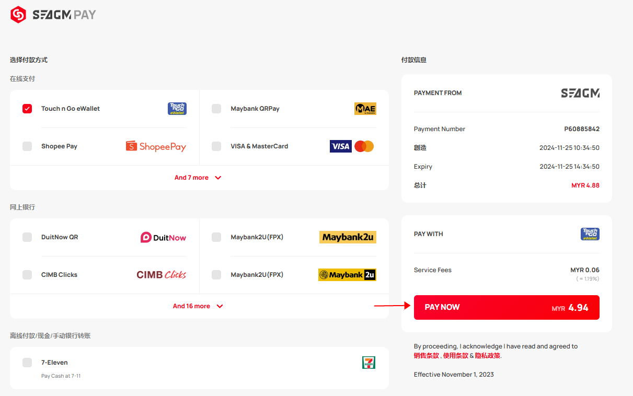Open the 隐私政策 link
Viewport: 633px width, 396px height.
point(488,356)
